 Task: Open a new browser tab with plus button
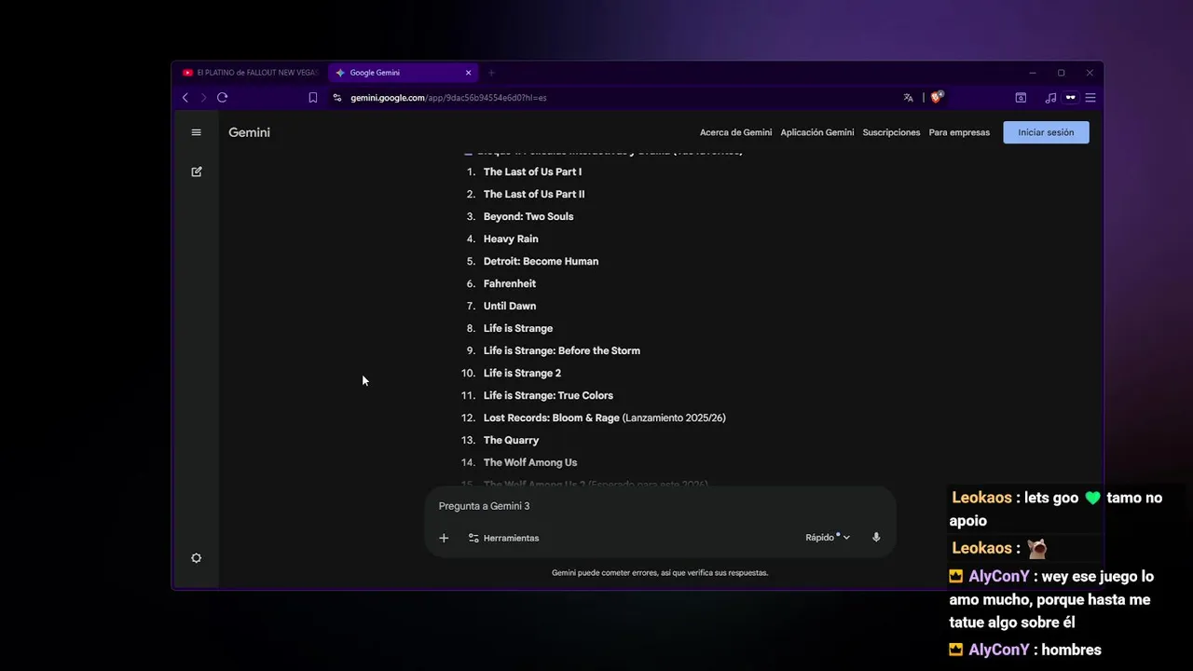click(491, 73)
